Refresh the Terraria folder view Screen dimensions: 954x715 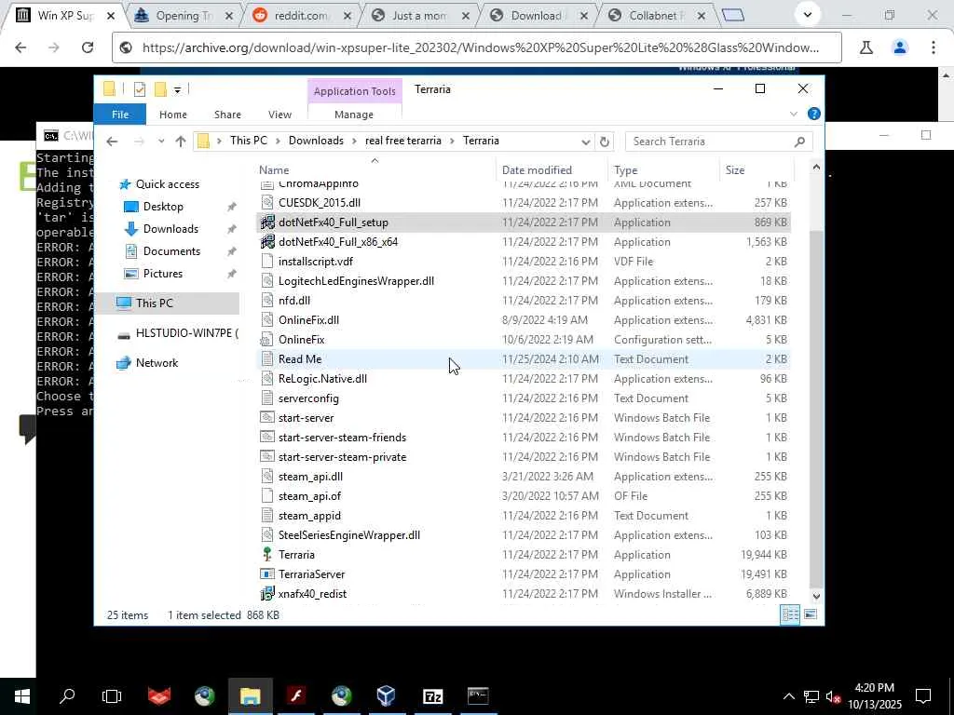tap(604, 142)
